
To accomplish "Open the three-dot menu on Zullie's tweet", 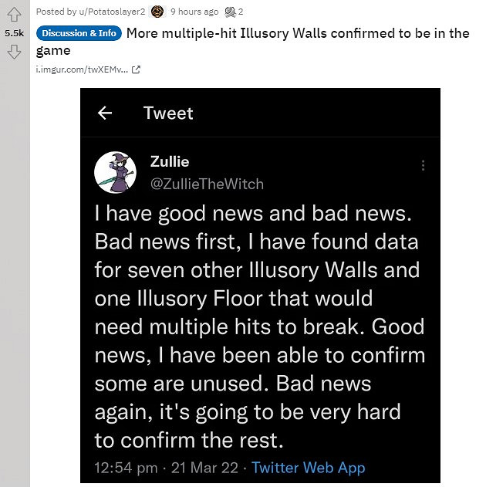I will click(422, 166).
